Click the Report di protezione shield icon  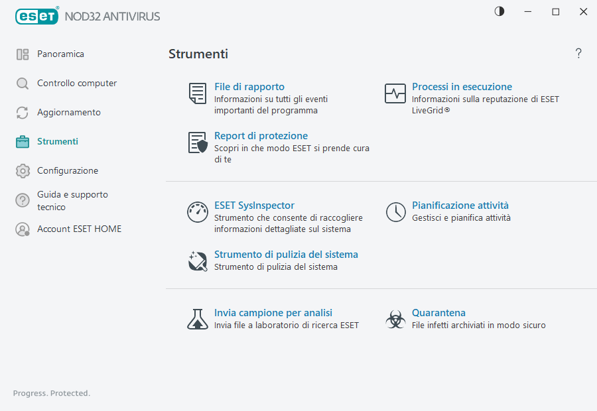tap(197, 143)
